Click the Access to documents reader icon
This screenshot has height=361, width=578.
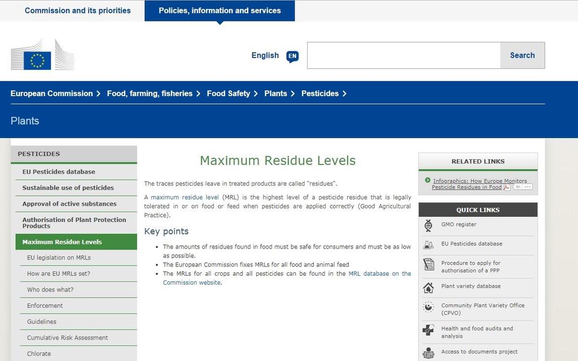click(x=428, y=353)
